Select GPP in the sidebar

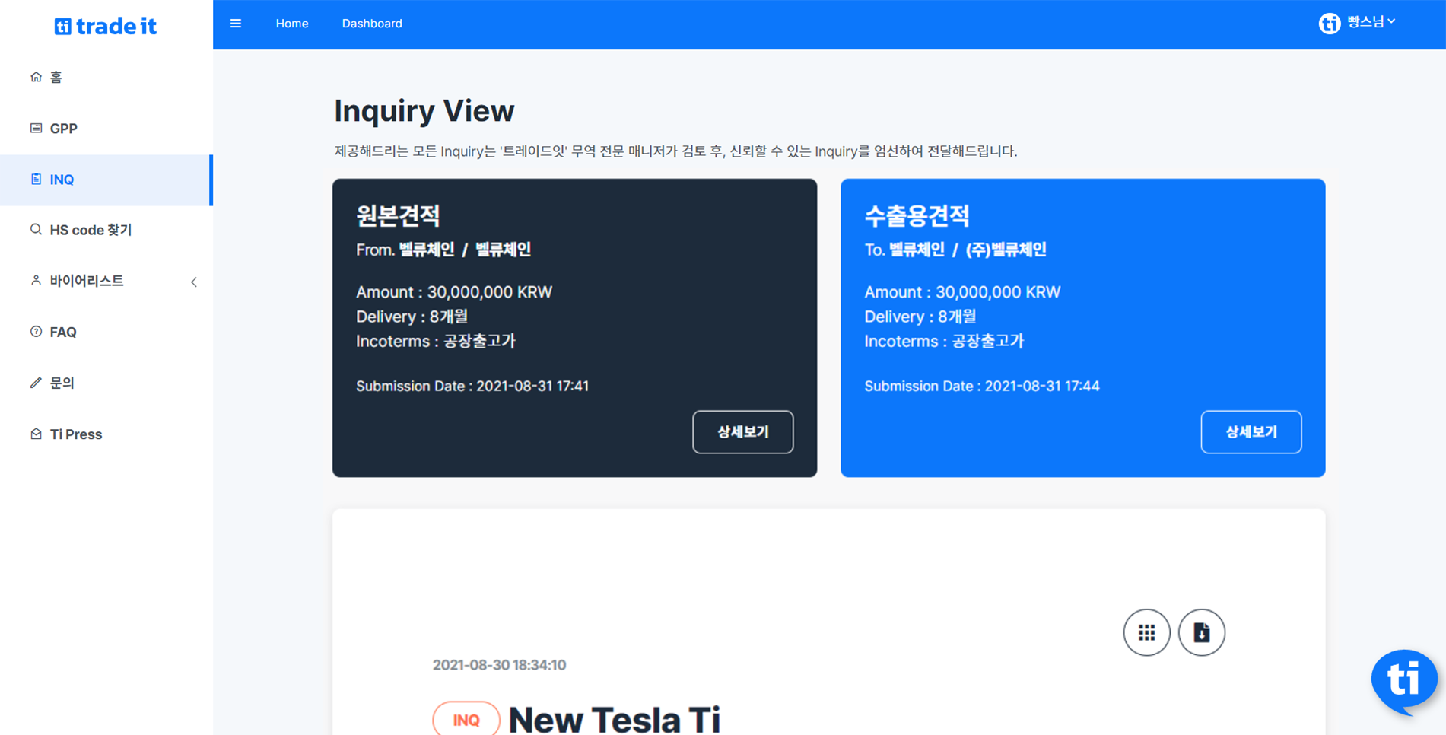click(x=63, y=129)
